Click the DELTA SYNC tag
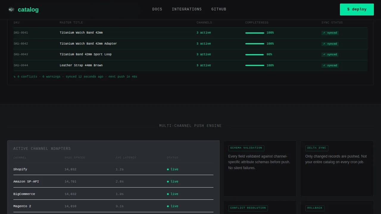 (317, 148)
